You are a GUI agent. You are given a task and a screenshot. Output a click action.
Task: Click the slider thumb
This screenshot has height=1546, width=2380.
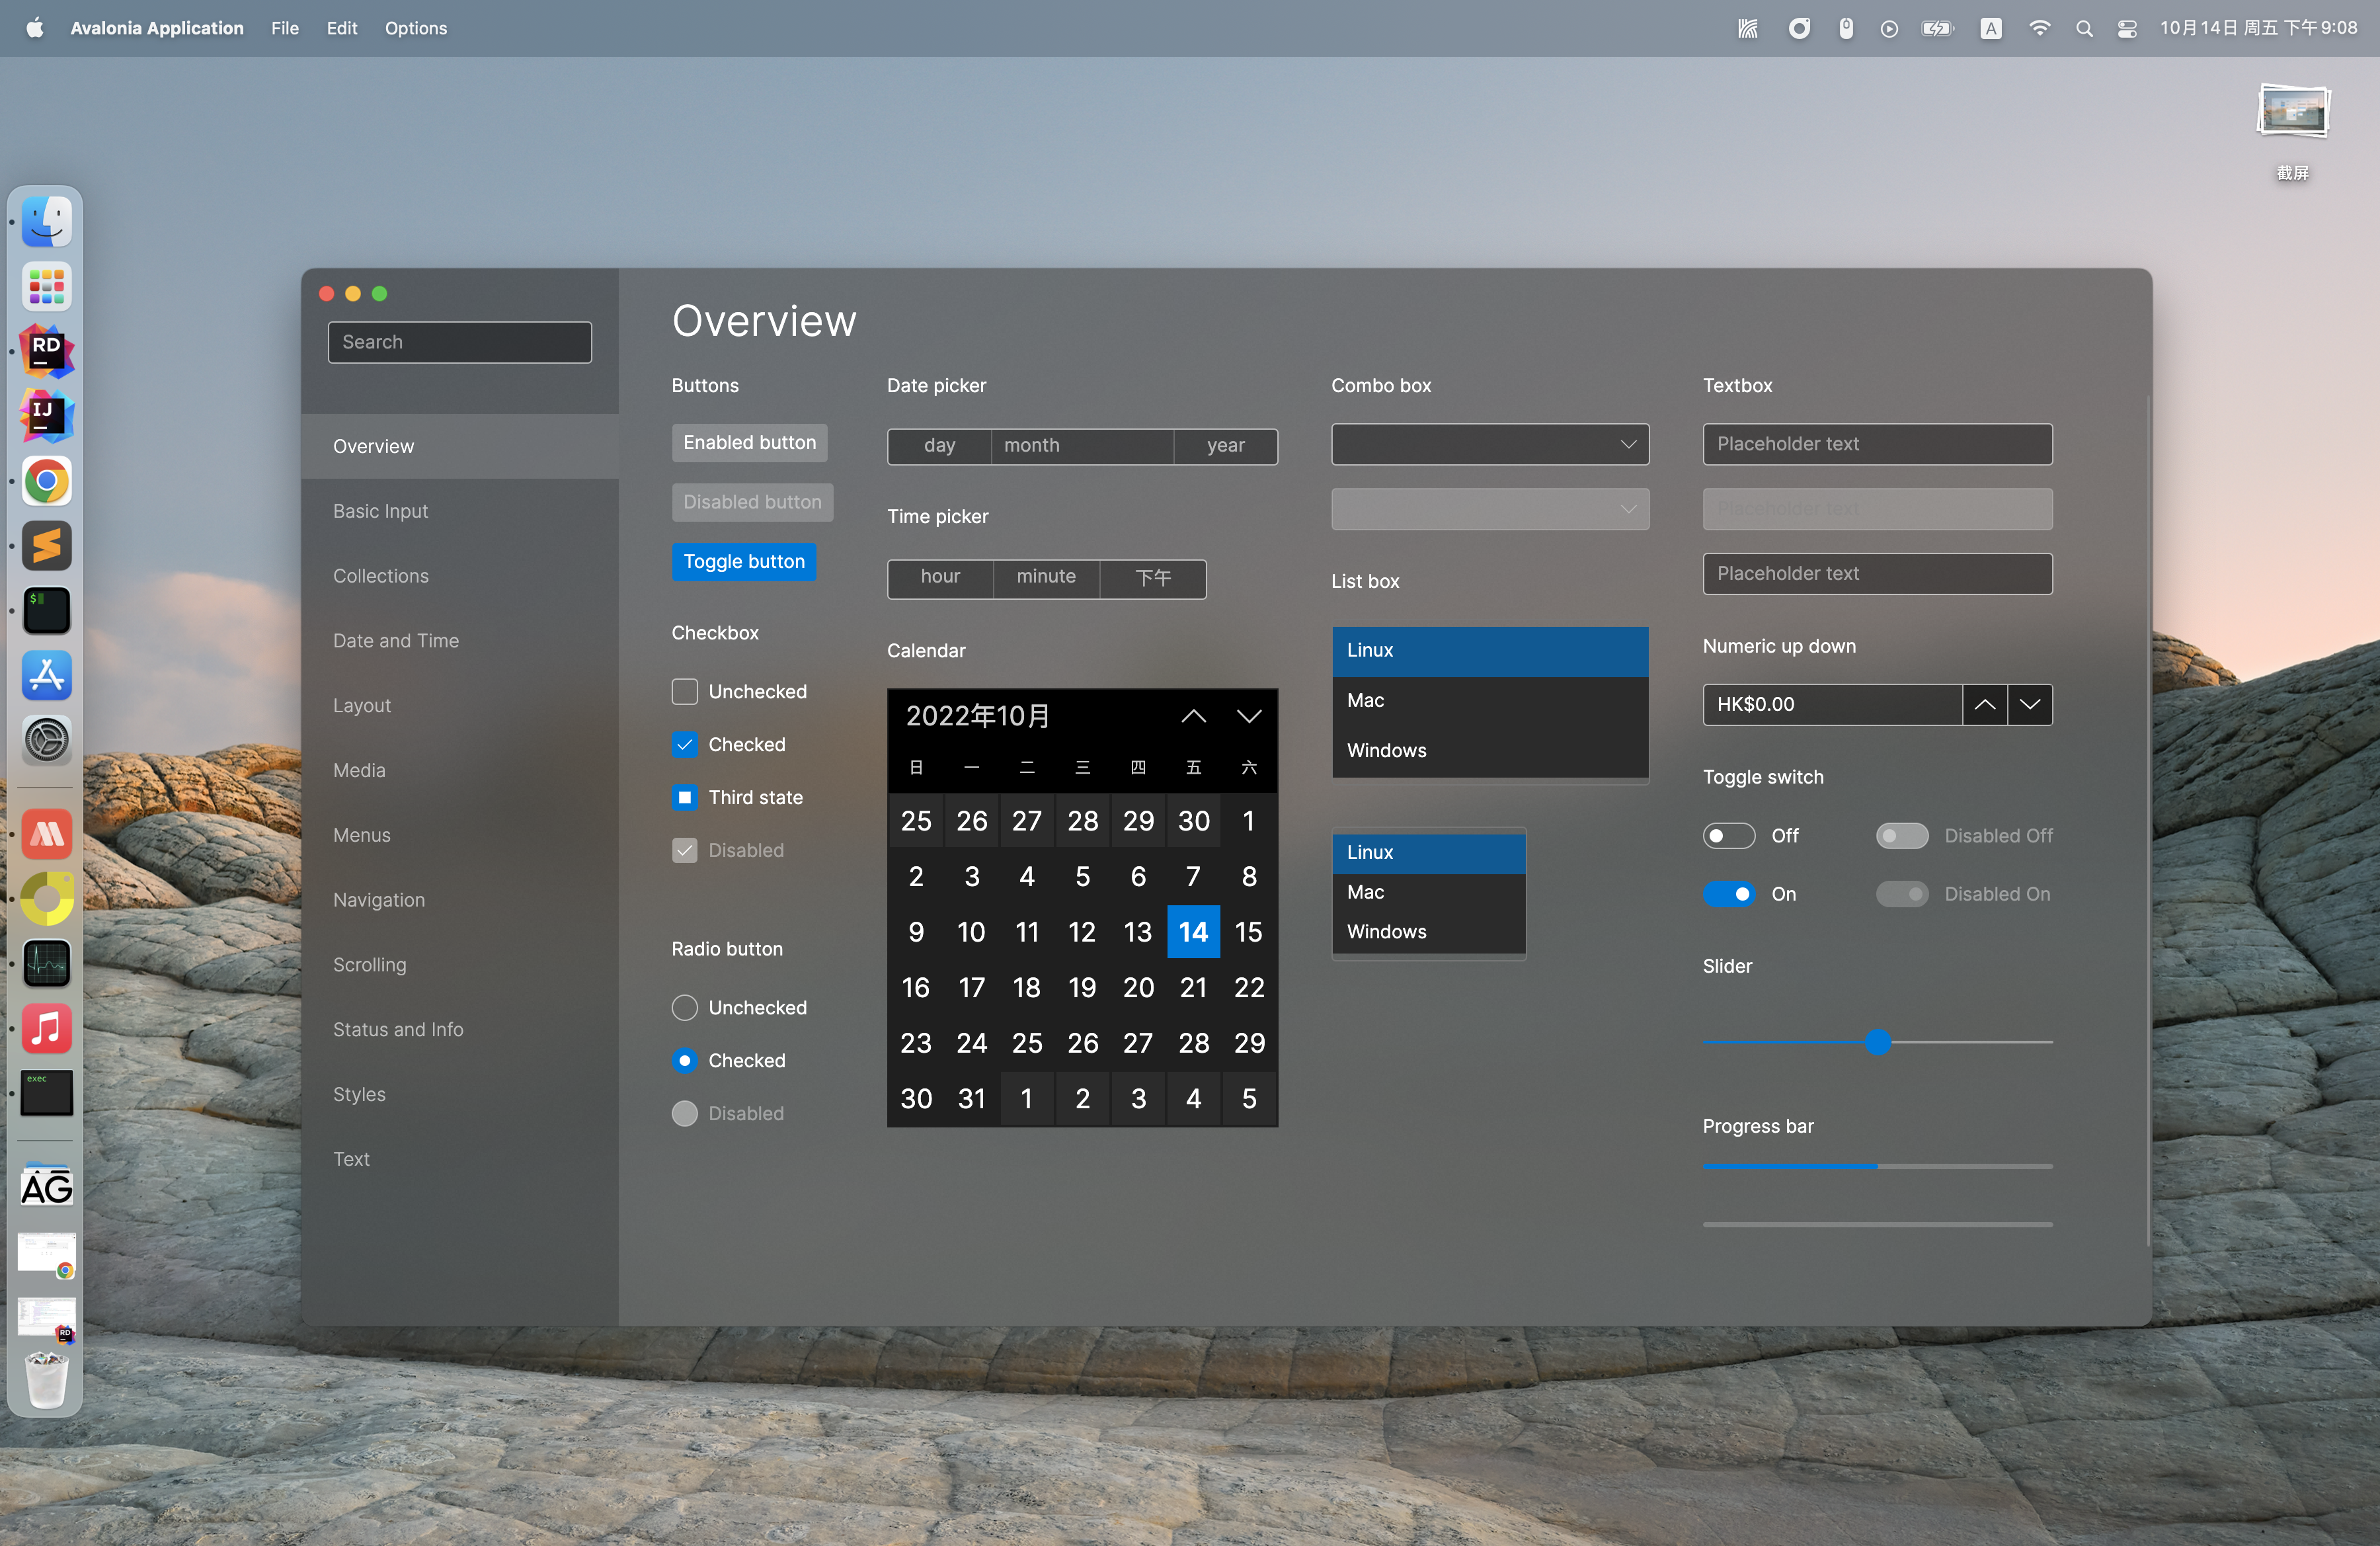(x=1878, y=1042)
